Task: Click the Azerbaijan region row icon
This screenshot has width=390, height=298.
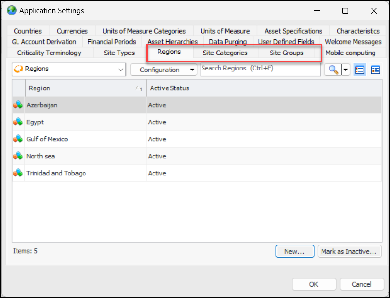Action: click(x=18, y=105)
